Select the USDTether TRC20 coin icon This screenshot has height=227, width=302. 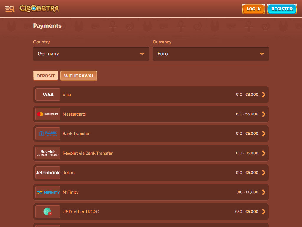tap(48, 212)
